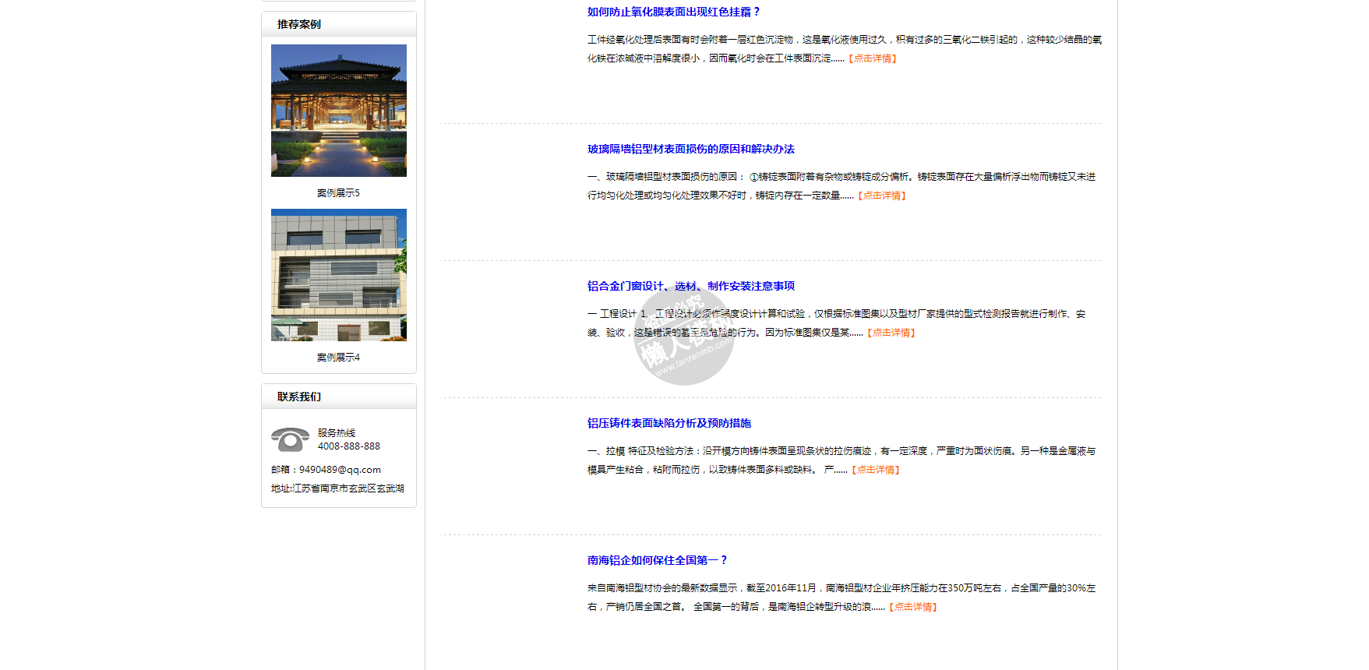Click summary text beginning 来自南海铝型材协会

coord(842,598)
